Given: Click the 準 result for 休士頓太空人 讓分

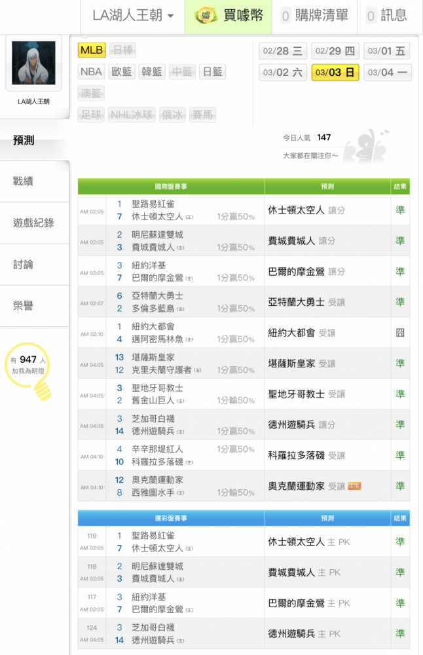Looking at the screenshot, I should [400, 210].
